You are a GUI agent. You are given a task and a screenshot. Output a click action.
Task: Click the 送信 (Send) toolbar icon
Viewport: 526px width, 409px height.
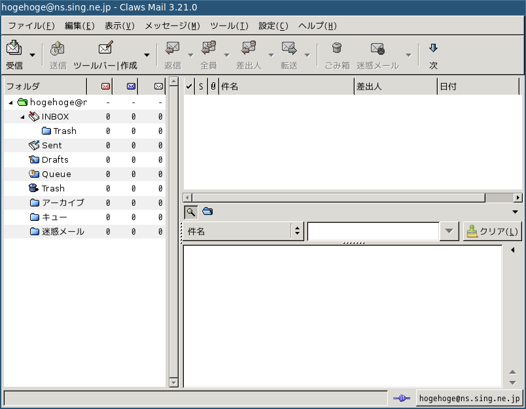coord(56,50)
